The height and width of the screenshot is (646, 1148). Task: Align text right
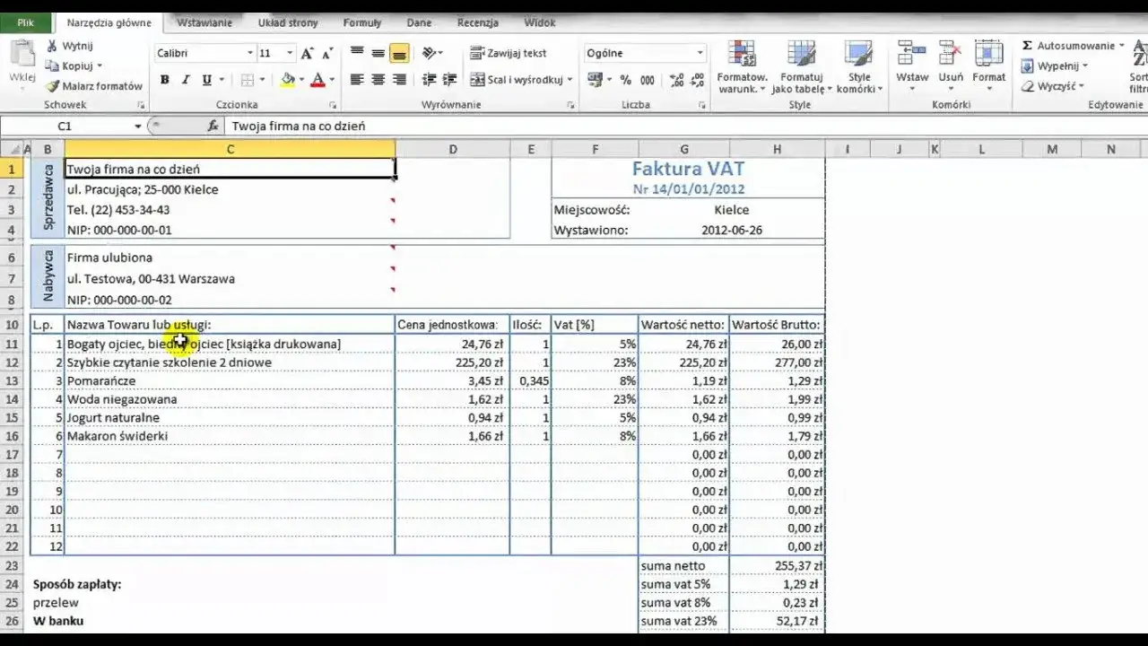click(399, 80)
